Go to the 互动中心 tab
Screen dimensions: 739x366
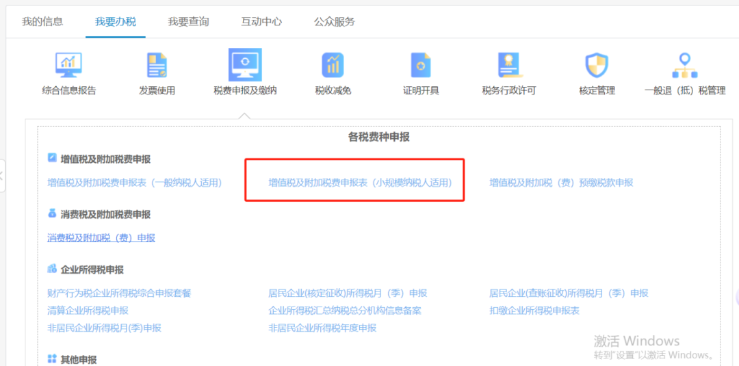(261, 22)
